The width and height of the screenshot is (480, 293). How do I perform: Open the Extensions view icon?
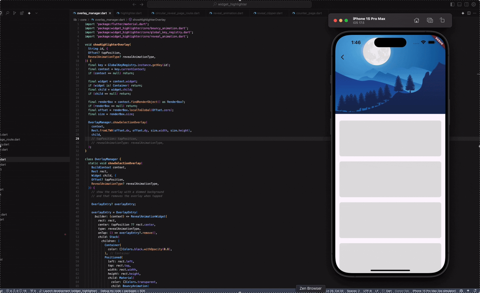(22, 13)
